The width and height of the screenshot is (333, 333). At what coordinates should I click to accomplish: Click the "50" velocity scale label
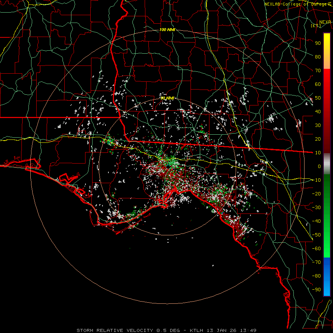tap(318, 98)
